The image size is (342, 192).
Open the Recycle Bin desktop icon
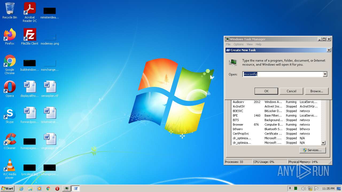point(10,11)
